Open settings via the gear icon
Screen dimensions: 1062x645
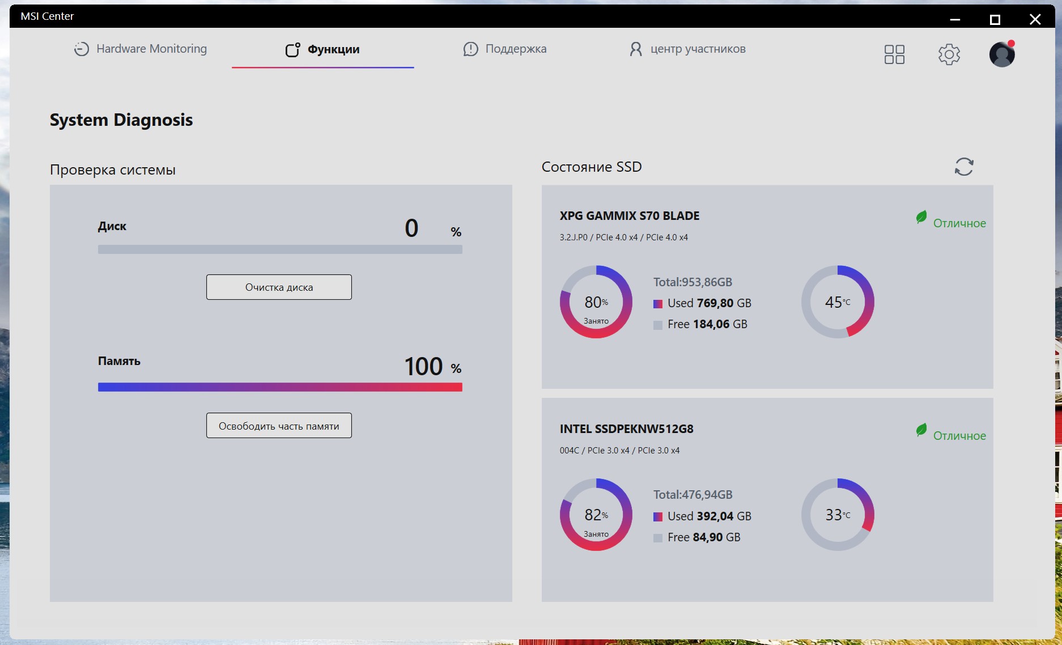pyautogui.click(x=949, y=54)
